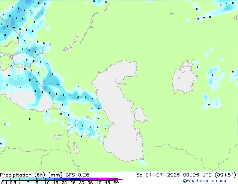Viewport: 238px width, 184px height.
Task: Choose the 10–15 mm legend swatch
Action: pyautogui.click(x=50, y=179)
